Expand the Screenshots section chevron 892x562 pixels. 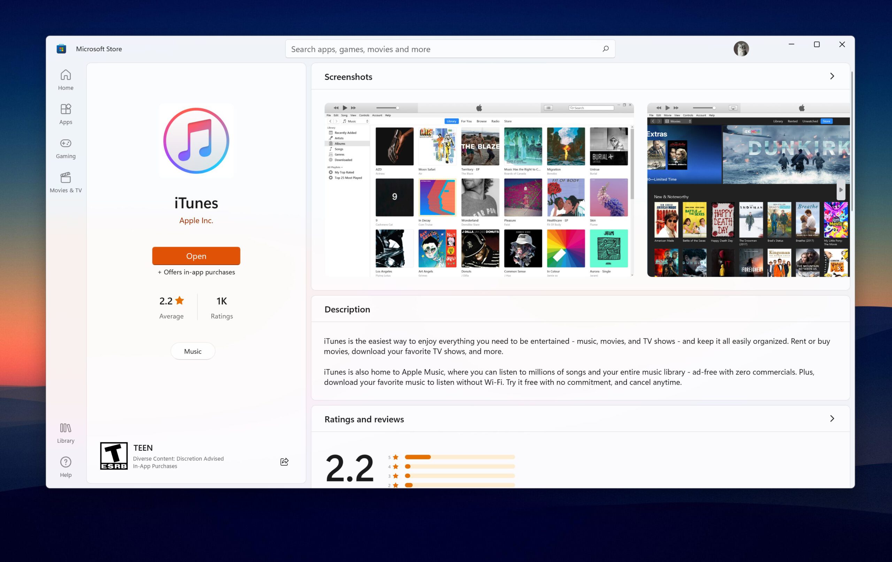pyautogui.click(x=832, y=76)
